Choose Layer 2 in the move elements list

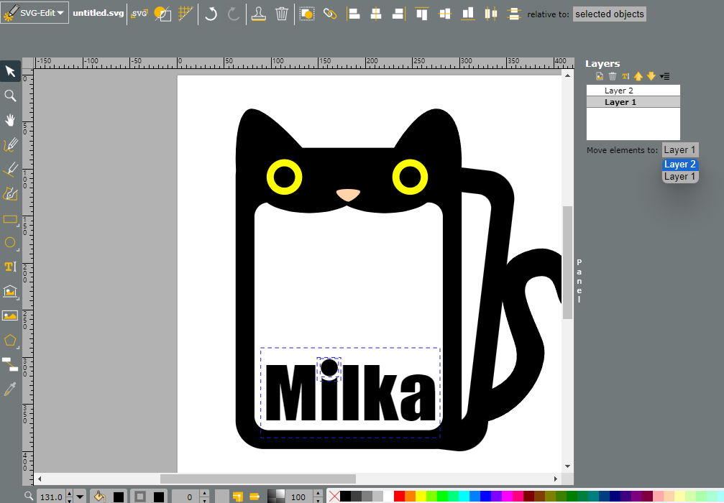(679, 165)
